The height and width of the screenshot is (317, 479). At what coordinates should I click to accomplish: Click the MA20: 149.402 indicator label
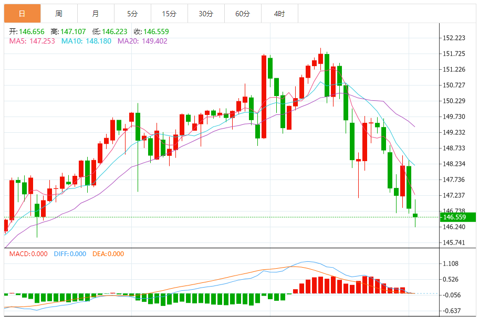coord(142,41)
